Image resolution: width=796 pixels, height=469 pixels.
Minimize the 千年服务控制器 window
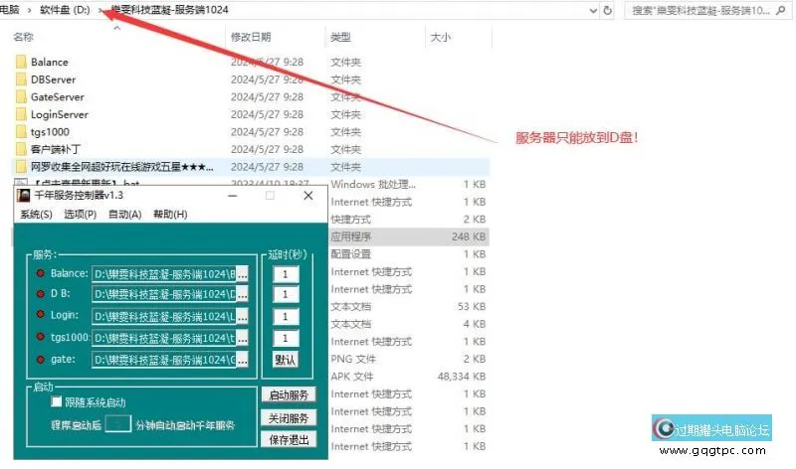coord(233,196)
